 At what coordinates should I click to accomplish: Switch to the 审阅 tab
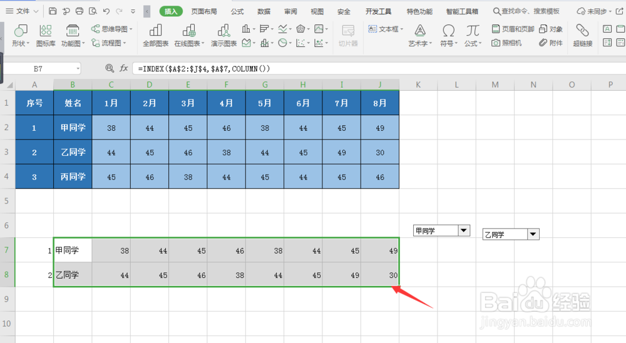[290, 11]
